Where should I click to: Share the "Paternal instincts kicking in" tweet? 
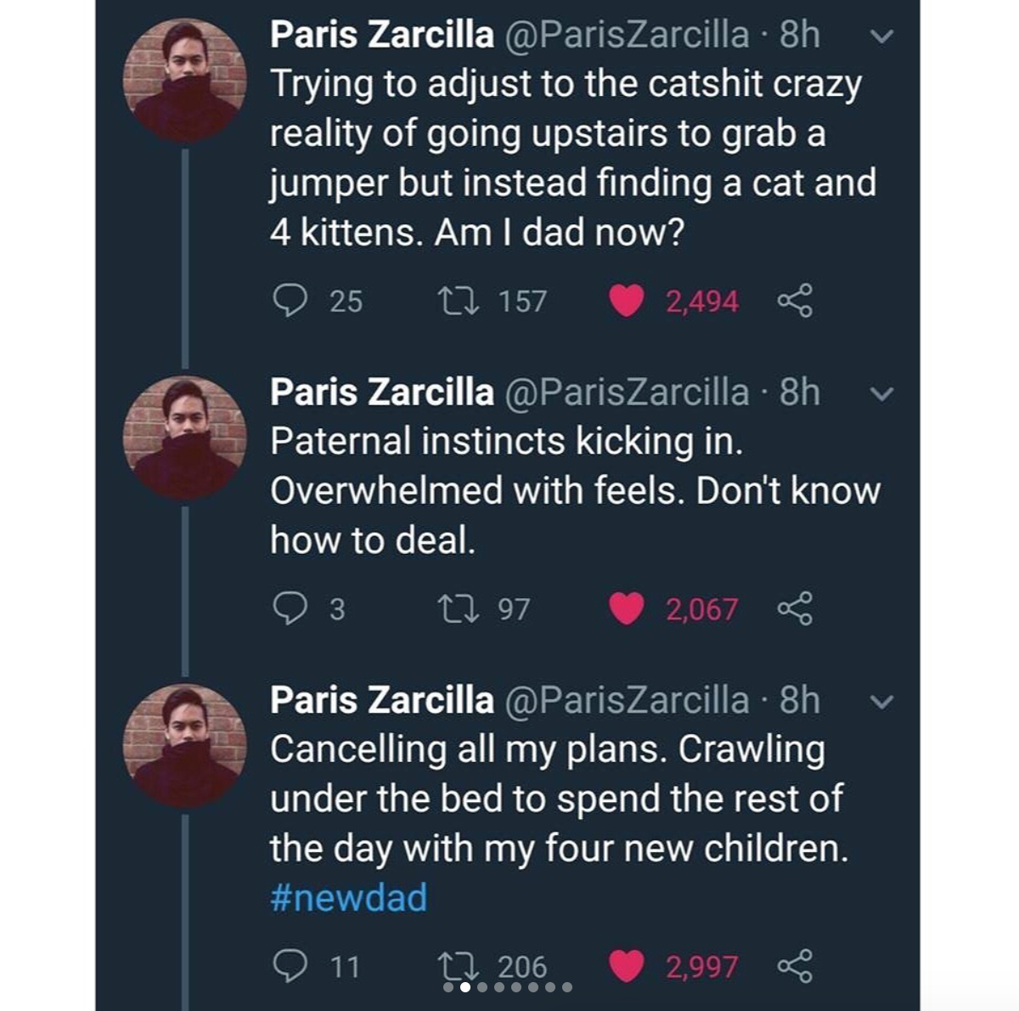point(795,608)
